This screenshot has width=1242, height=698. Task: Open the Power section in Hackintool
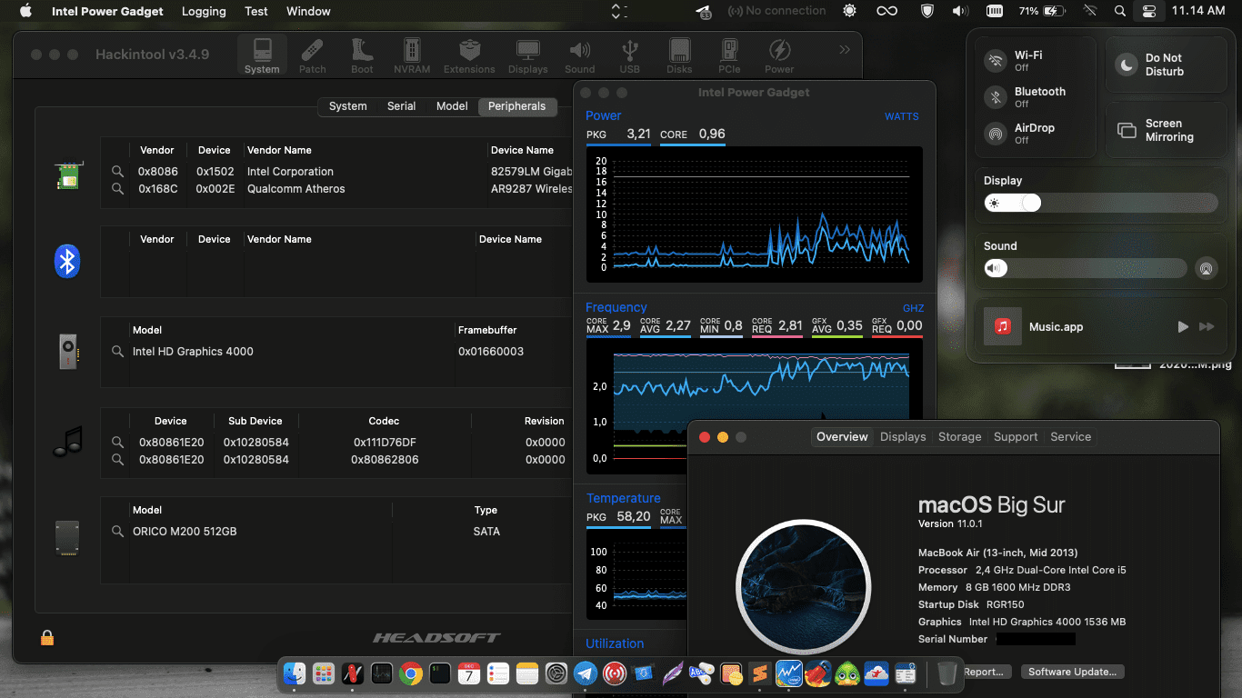pyautogui.click(x=779, y=55)
